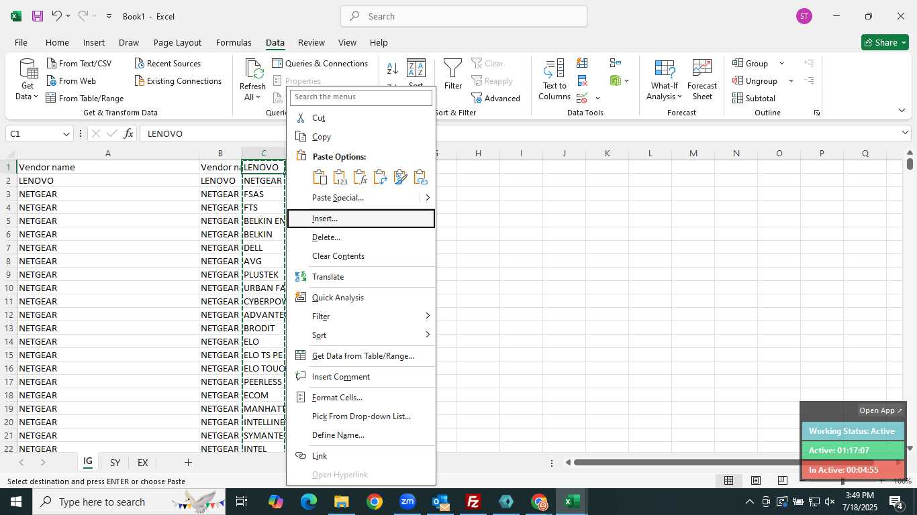
Task: Click the first Paste option icon
Action: tap(320, 177)
